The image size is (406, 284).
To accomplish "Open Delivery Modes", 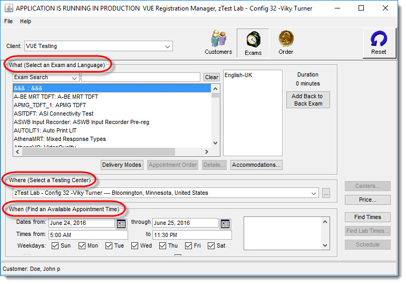I will (122, 165).
